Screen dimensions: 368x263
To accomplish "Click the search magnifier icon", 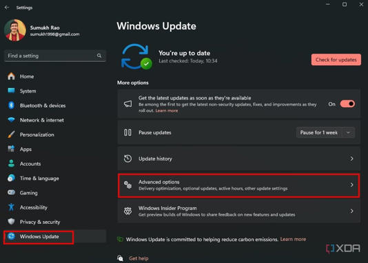I will (x=99, y=56).
